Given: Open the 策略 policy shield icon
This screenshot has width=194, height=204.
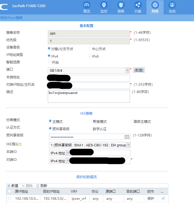Looking at the screenshot, I should pos(121,5).
